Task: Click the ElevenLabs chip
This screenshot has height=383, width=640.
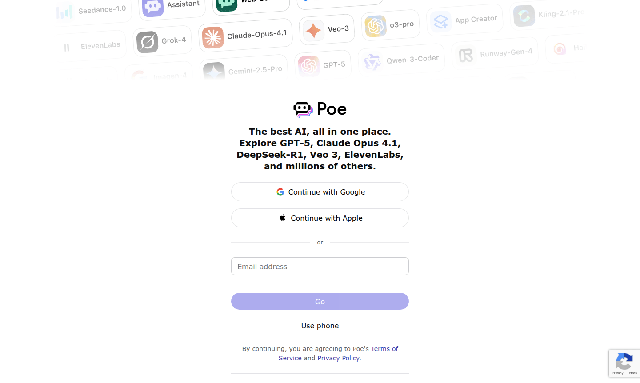Action: (91, 44)
